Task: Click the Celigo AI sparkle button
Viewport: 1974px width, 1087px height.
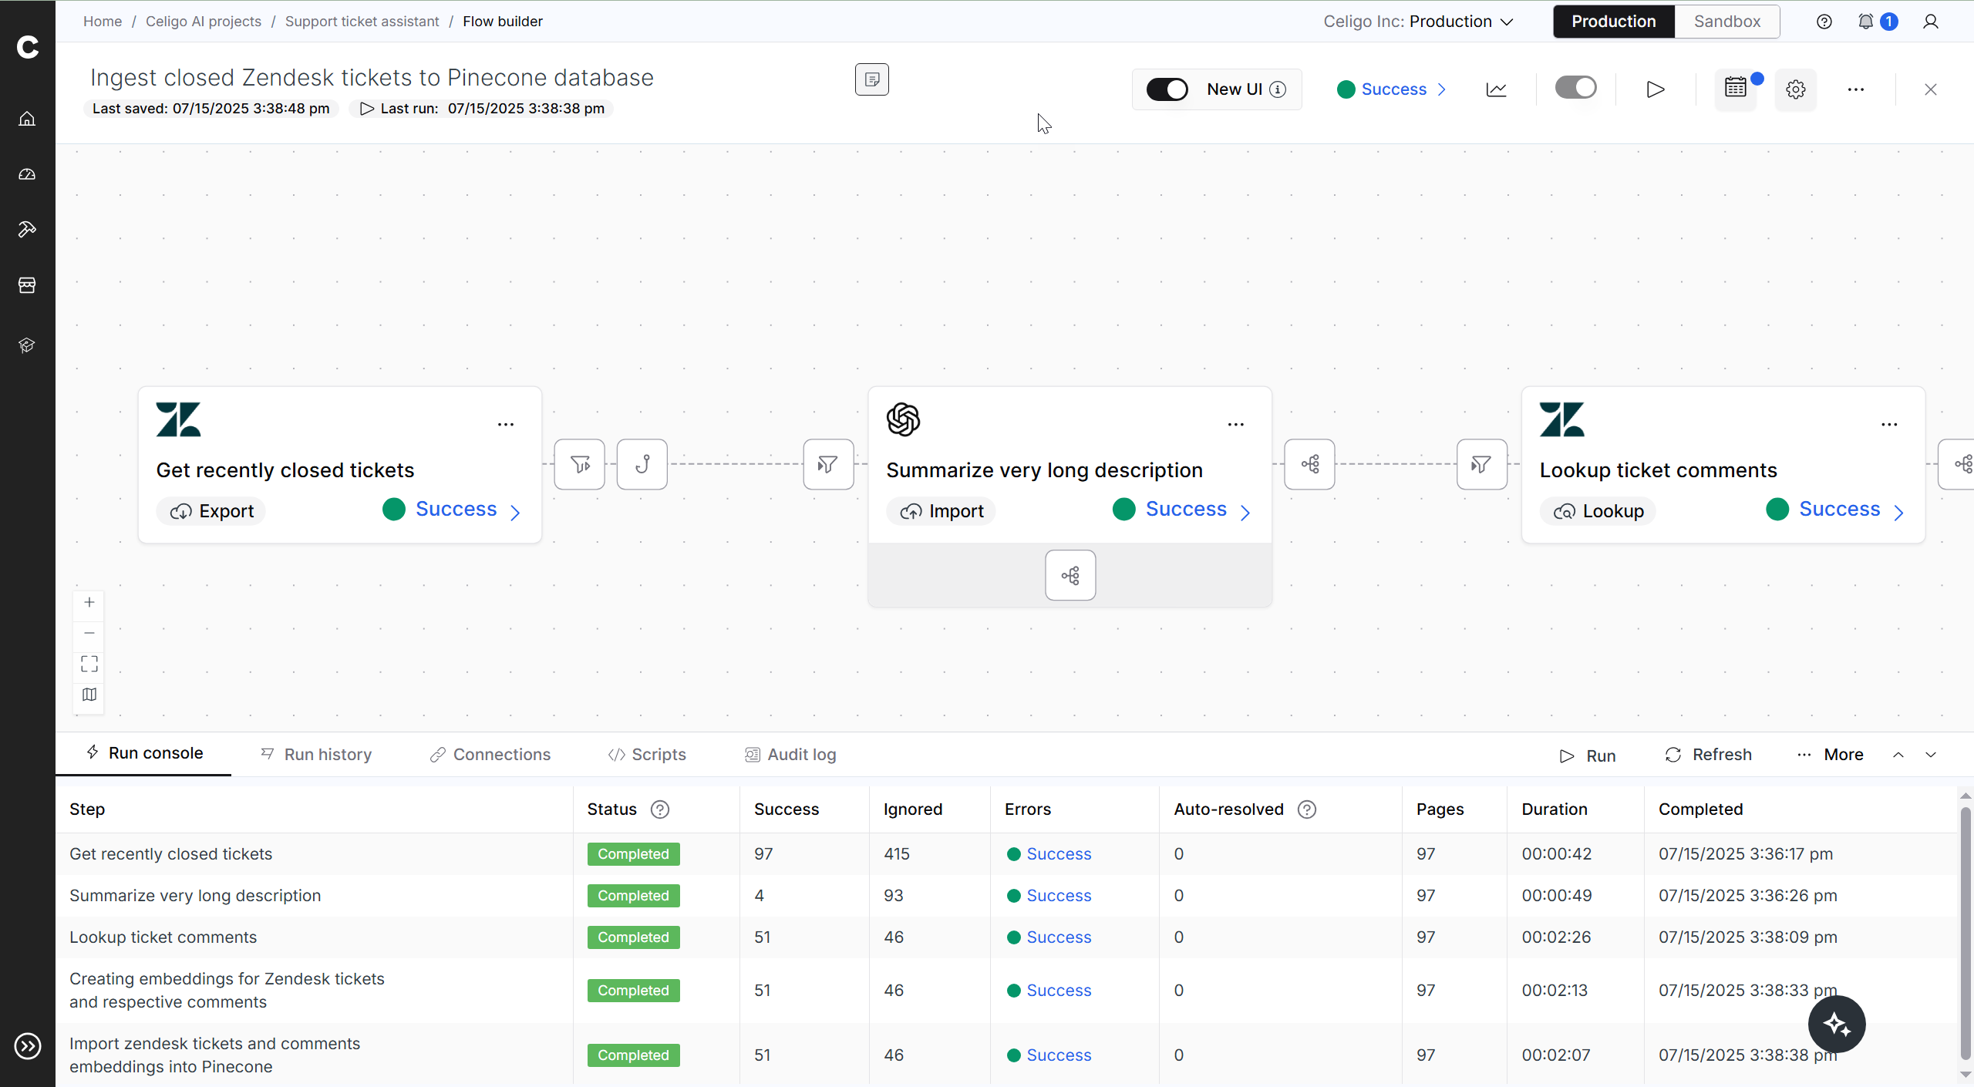Action: tap(1836, 1024)
